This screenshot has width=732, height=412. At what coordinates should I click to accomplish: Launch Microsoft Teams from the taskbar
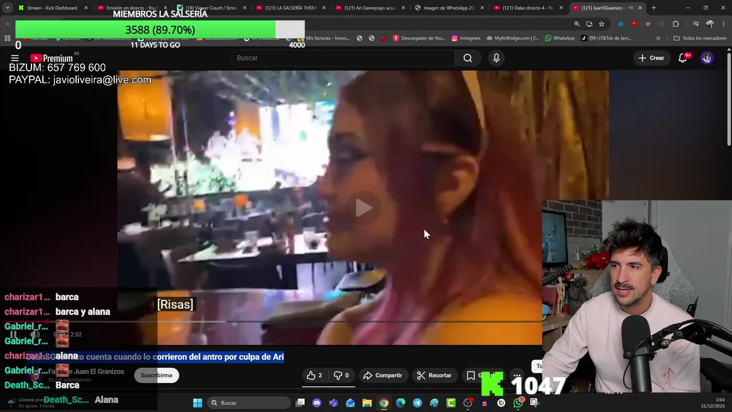coord(333,403)
